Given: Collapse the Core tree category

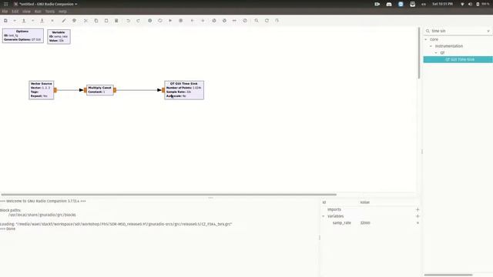Looking at the screenshot, I should coord(426,39).
